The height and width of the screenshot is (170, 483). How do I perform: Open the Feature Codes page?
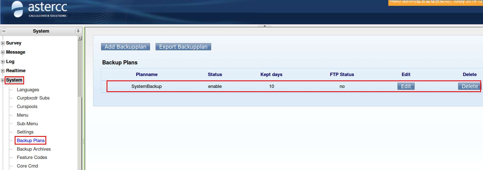tap(32, 157)
